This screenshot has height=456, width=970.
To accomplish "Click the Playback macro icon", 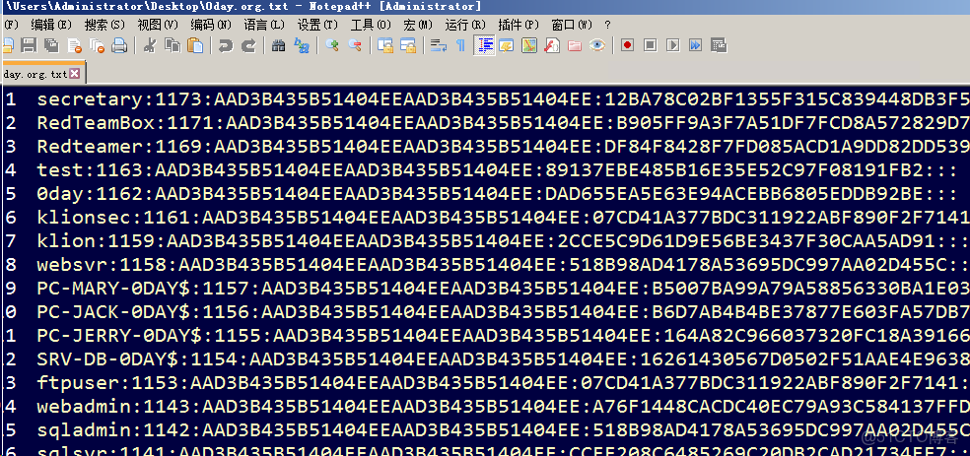I will pos(673,45).
